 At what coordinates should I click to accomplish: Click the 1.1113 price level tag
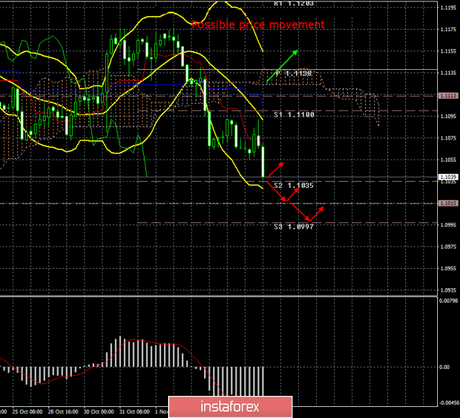[x=448, y=95]
